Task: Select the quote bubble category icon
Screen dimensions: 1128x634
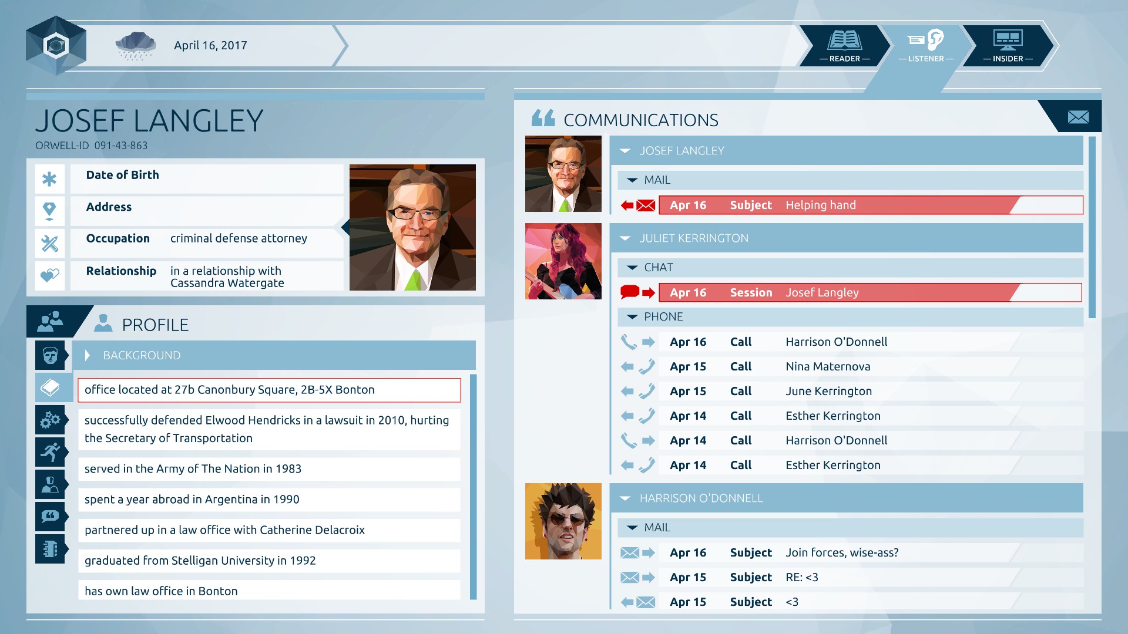Action: pyautogui.click(x=51, y=517)
